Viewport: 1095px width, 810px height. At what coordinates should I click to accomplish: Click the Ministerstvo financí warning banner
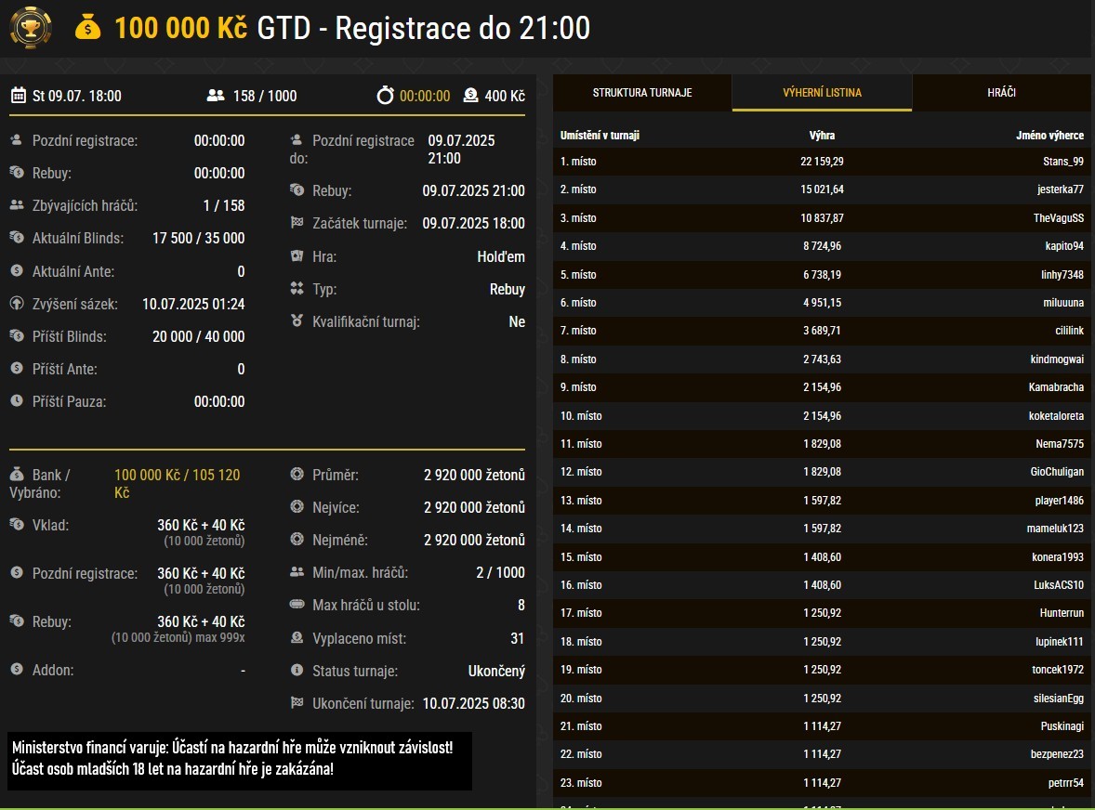[239, 758]
